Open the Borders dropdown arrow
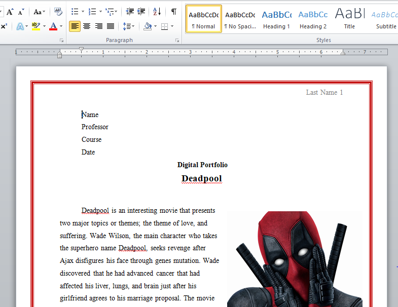The width and height of the screenshot is (398, 307). (x=172, y=26)
